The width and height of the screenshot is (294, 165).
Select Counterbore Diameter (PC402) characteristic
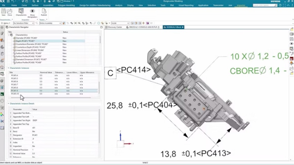point(32,44)
